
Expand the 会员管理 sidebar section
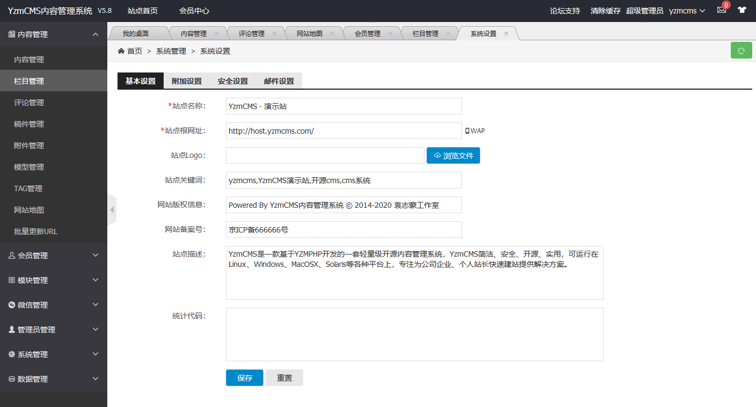(x=54, y=256)
